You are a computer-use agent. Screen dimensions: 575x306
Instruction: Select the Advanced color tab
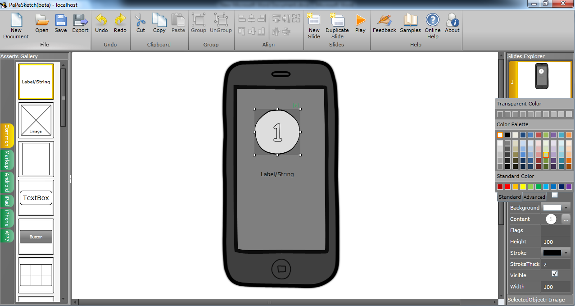[534, 197]
